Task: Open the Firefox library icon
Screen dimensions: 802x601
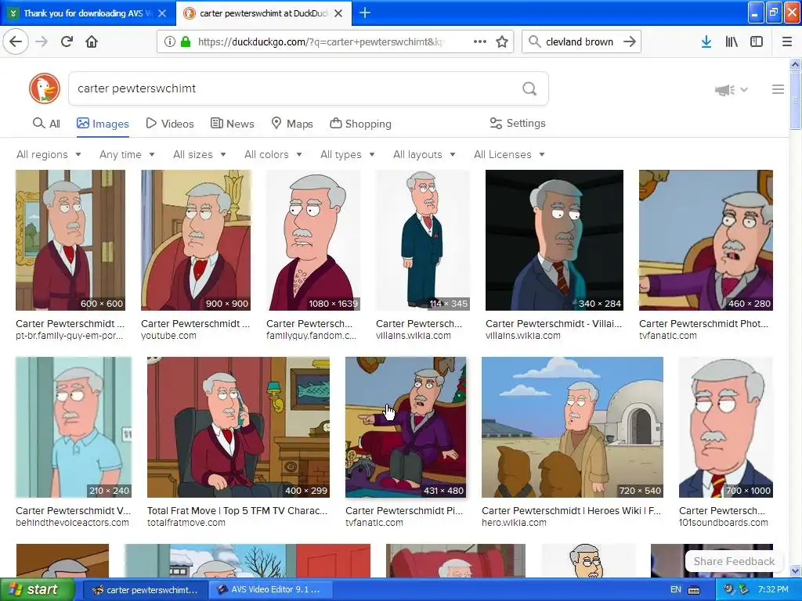Action: click(732, 41)
